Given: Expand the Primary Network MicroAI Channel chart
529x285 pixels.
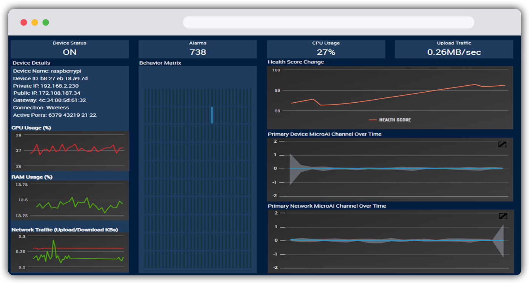Looking at the screenshot, I should [x=503, y=216].
